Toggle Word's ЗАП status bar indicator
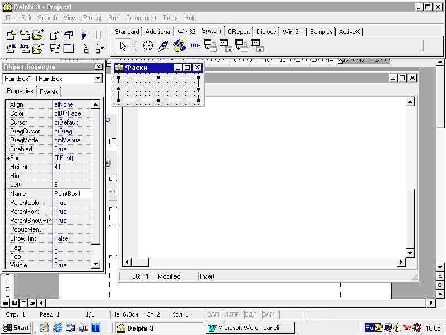Image resolution: width=446 pixels, height=335 pixels. (213, 314)
